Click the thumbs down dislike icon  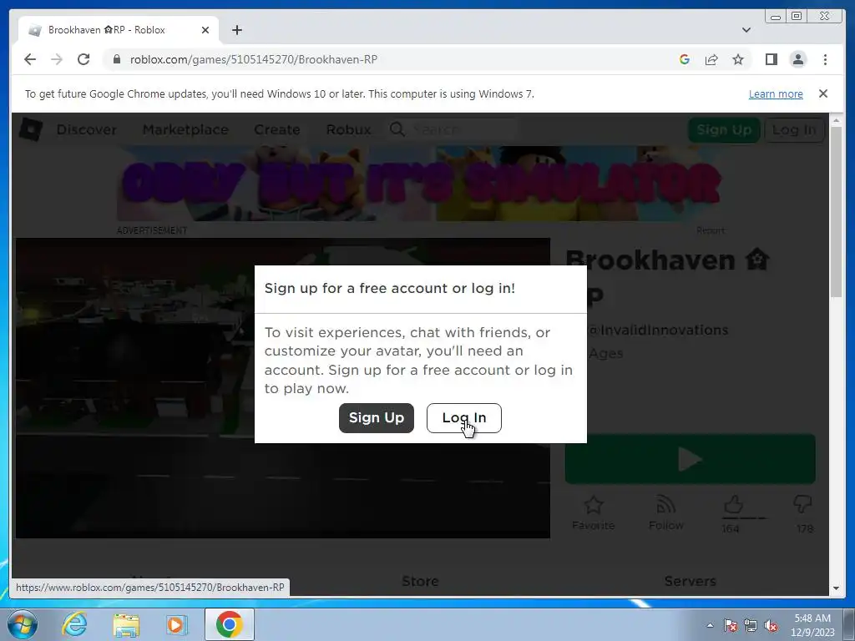(x=802, y=505)
